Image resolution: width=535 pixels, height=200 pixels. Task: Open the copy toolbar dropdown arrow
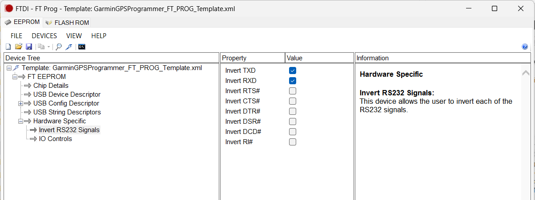tap(48, 47)
